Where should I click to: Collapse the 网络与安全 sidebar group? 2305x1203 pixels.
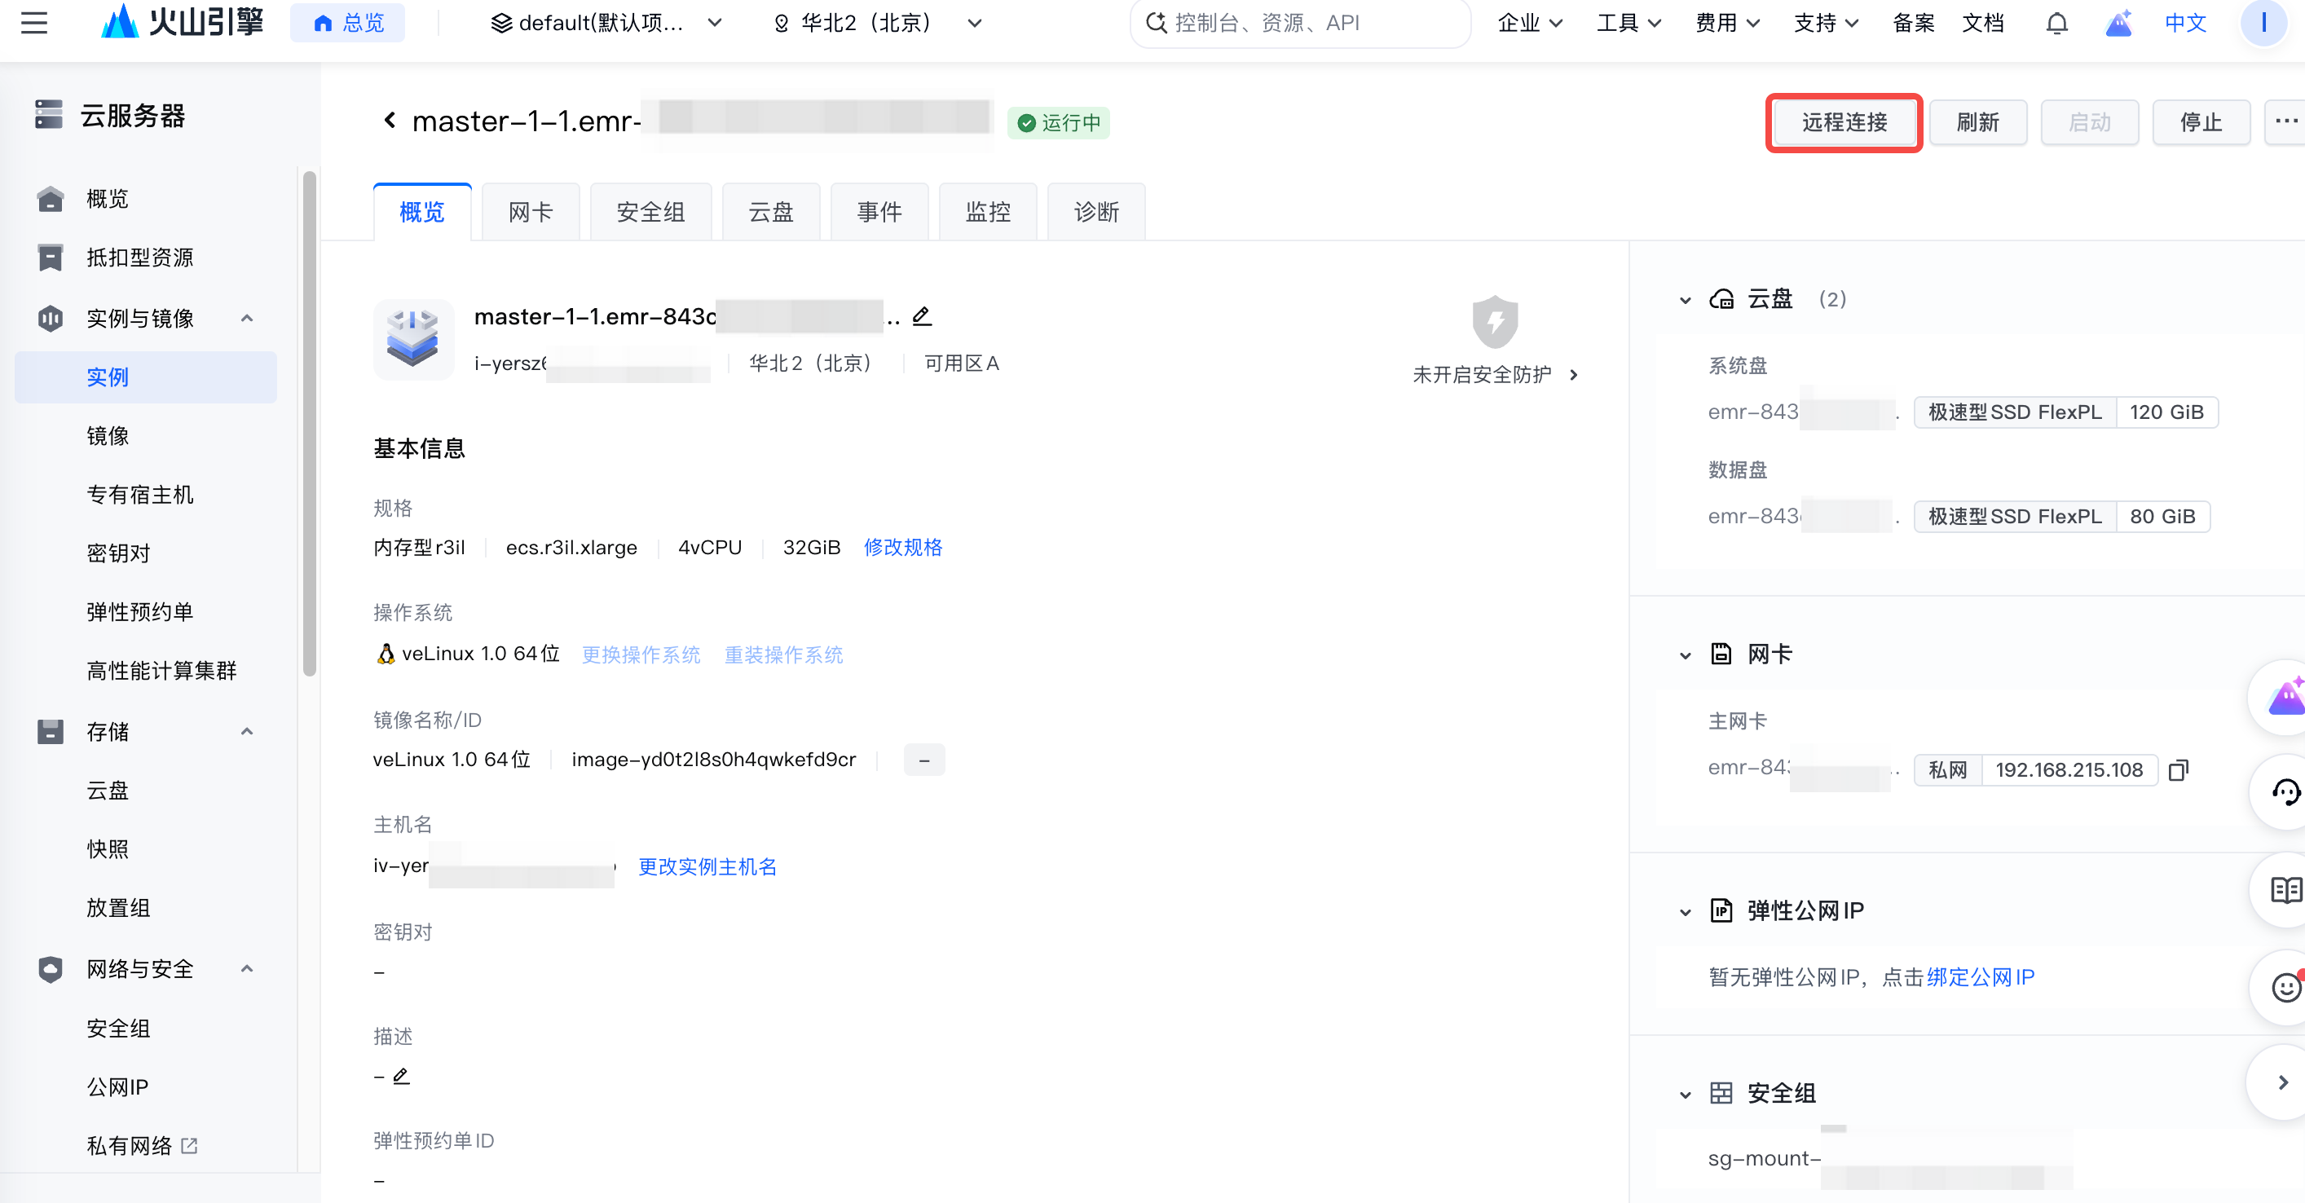tap(247, 968)
